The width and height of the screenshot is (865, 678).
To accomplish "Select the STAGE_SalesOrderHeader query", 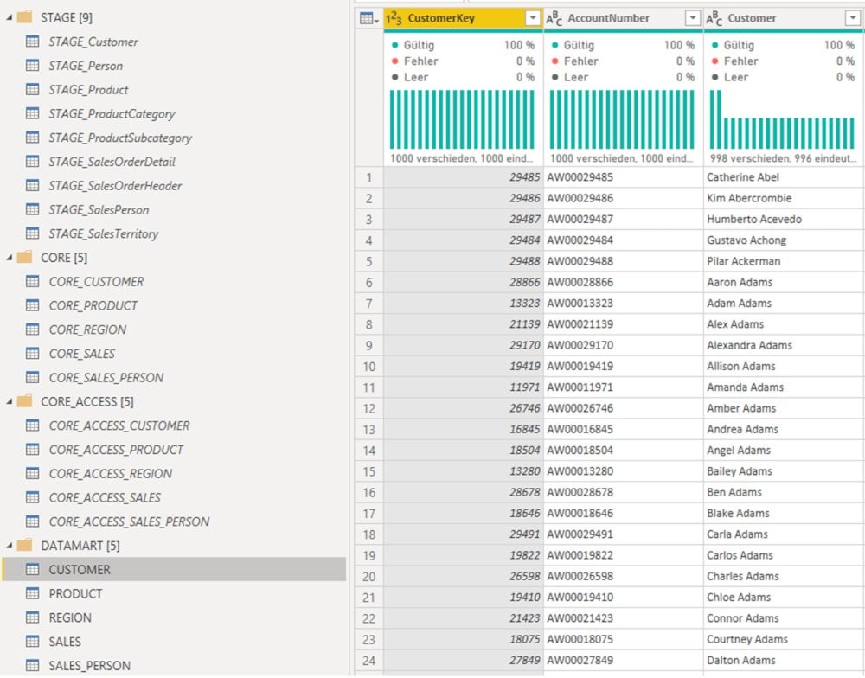I will 115,185.
